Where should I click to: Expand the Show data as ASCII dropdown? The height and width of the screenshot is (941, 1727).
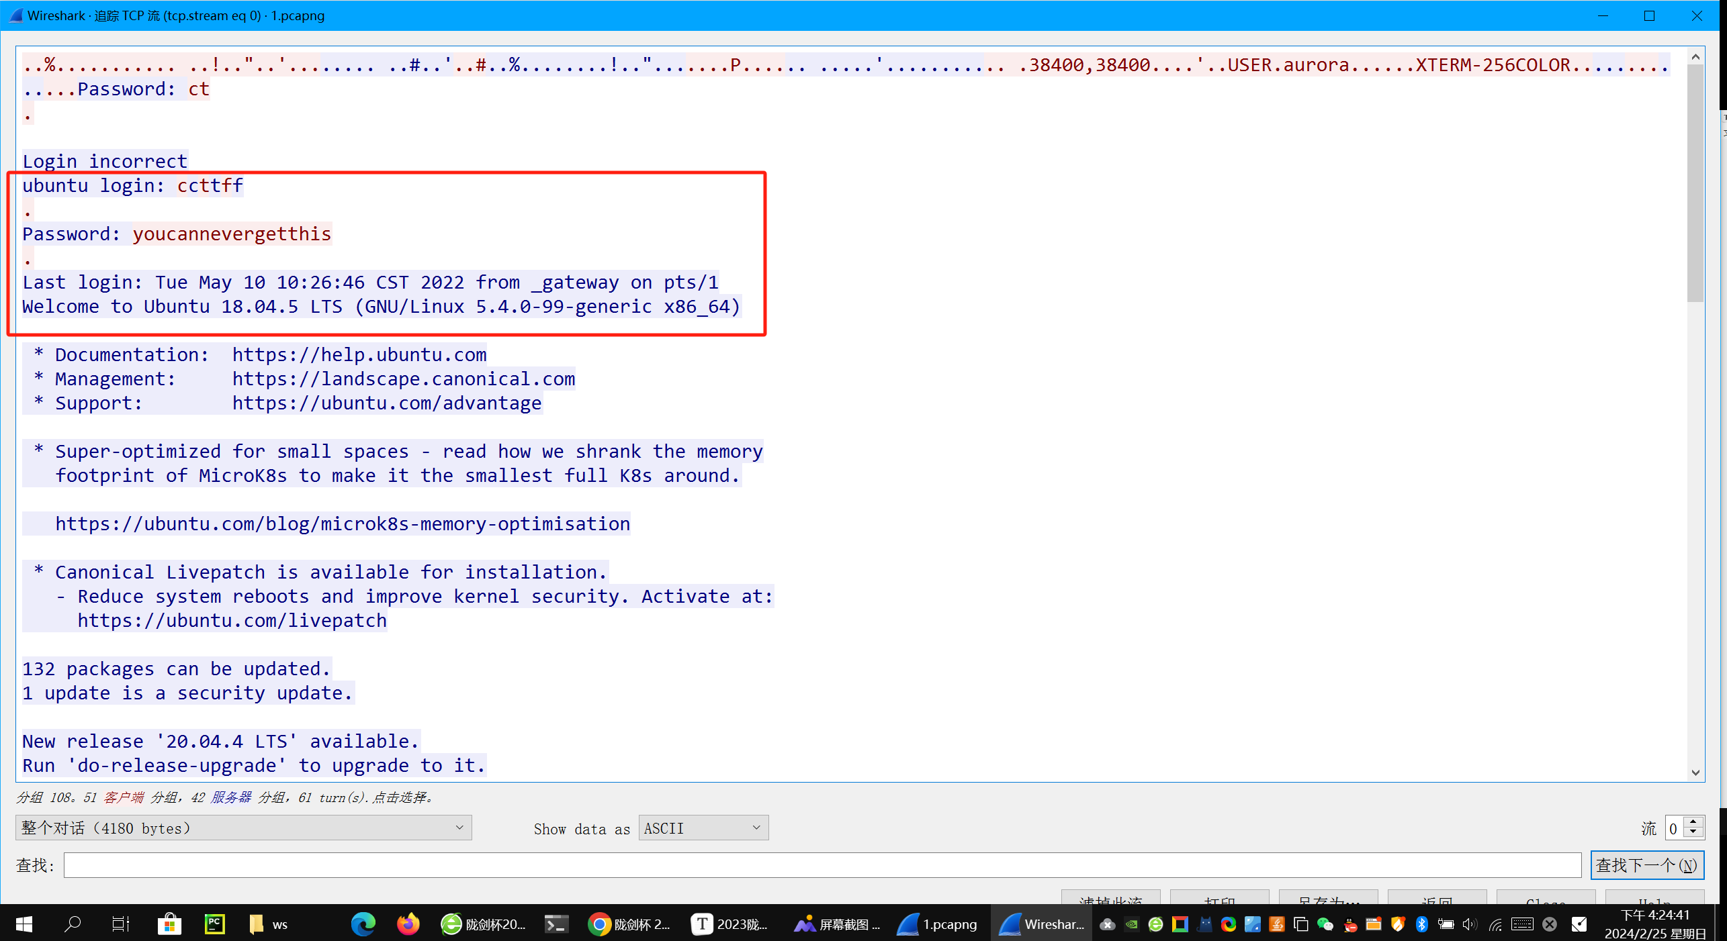coord(703,828)
